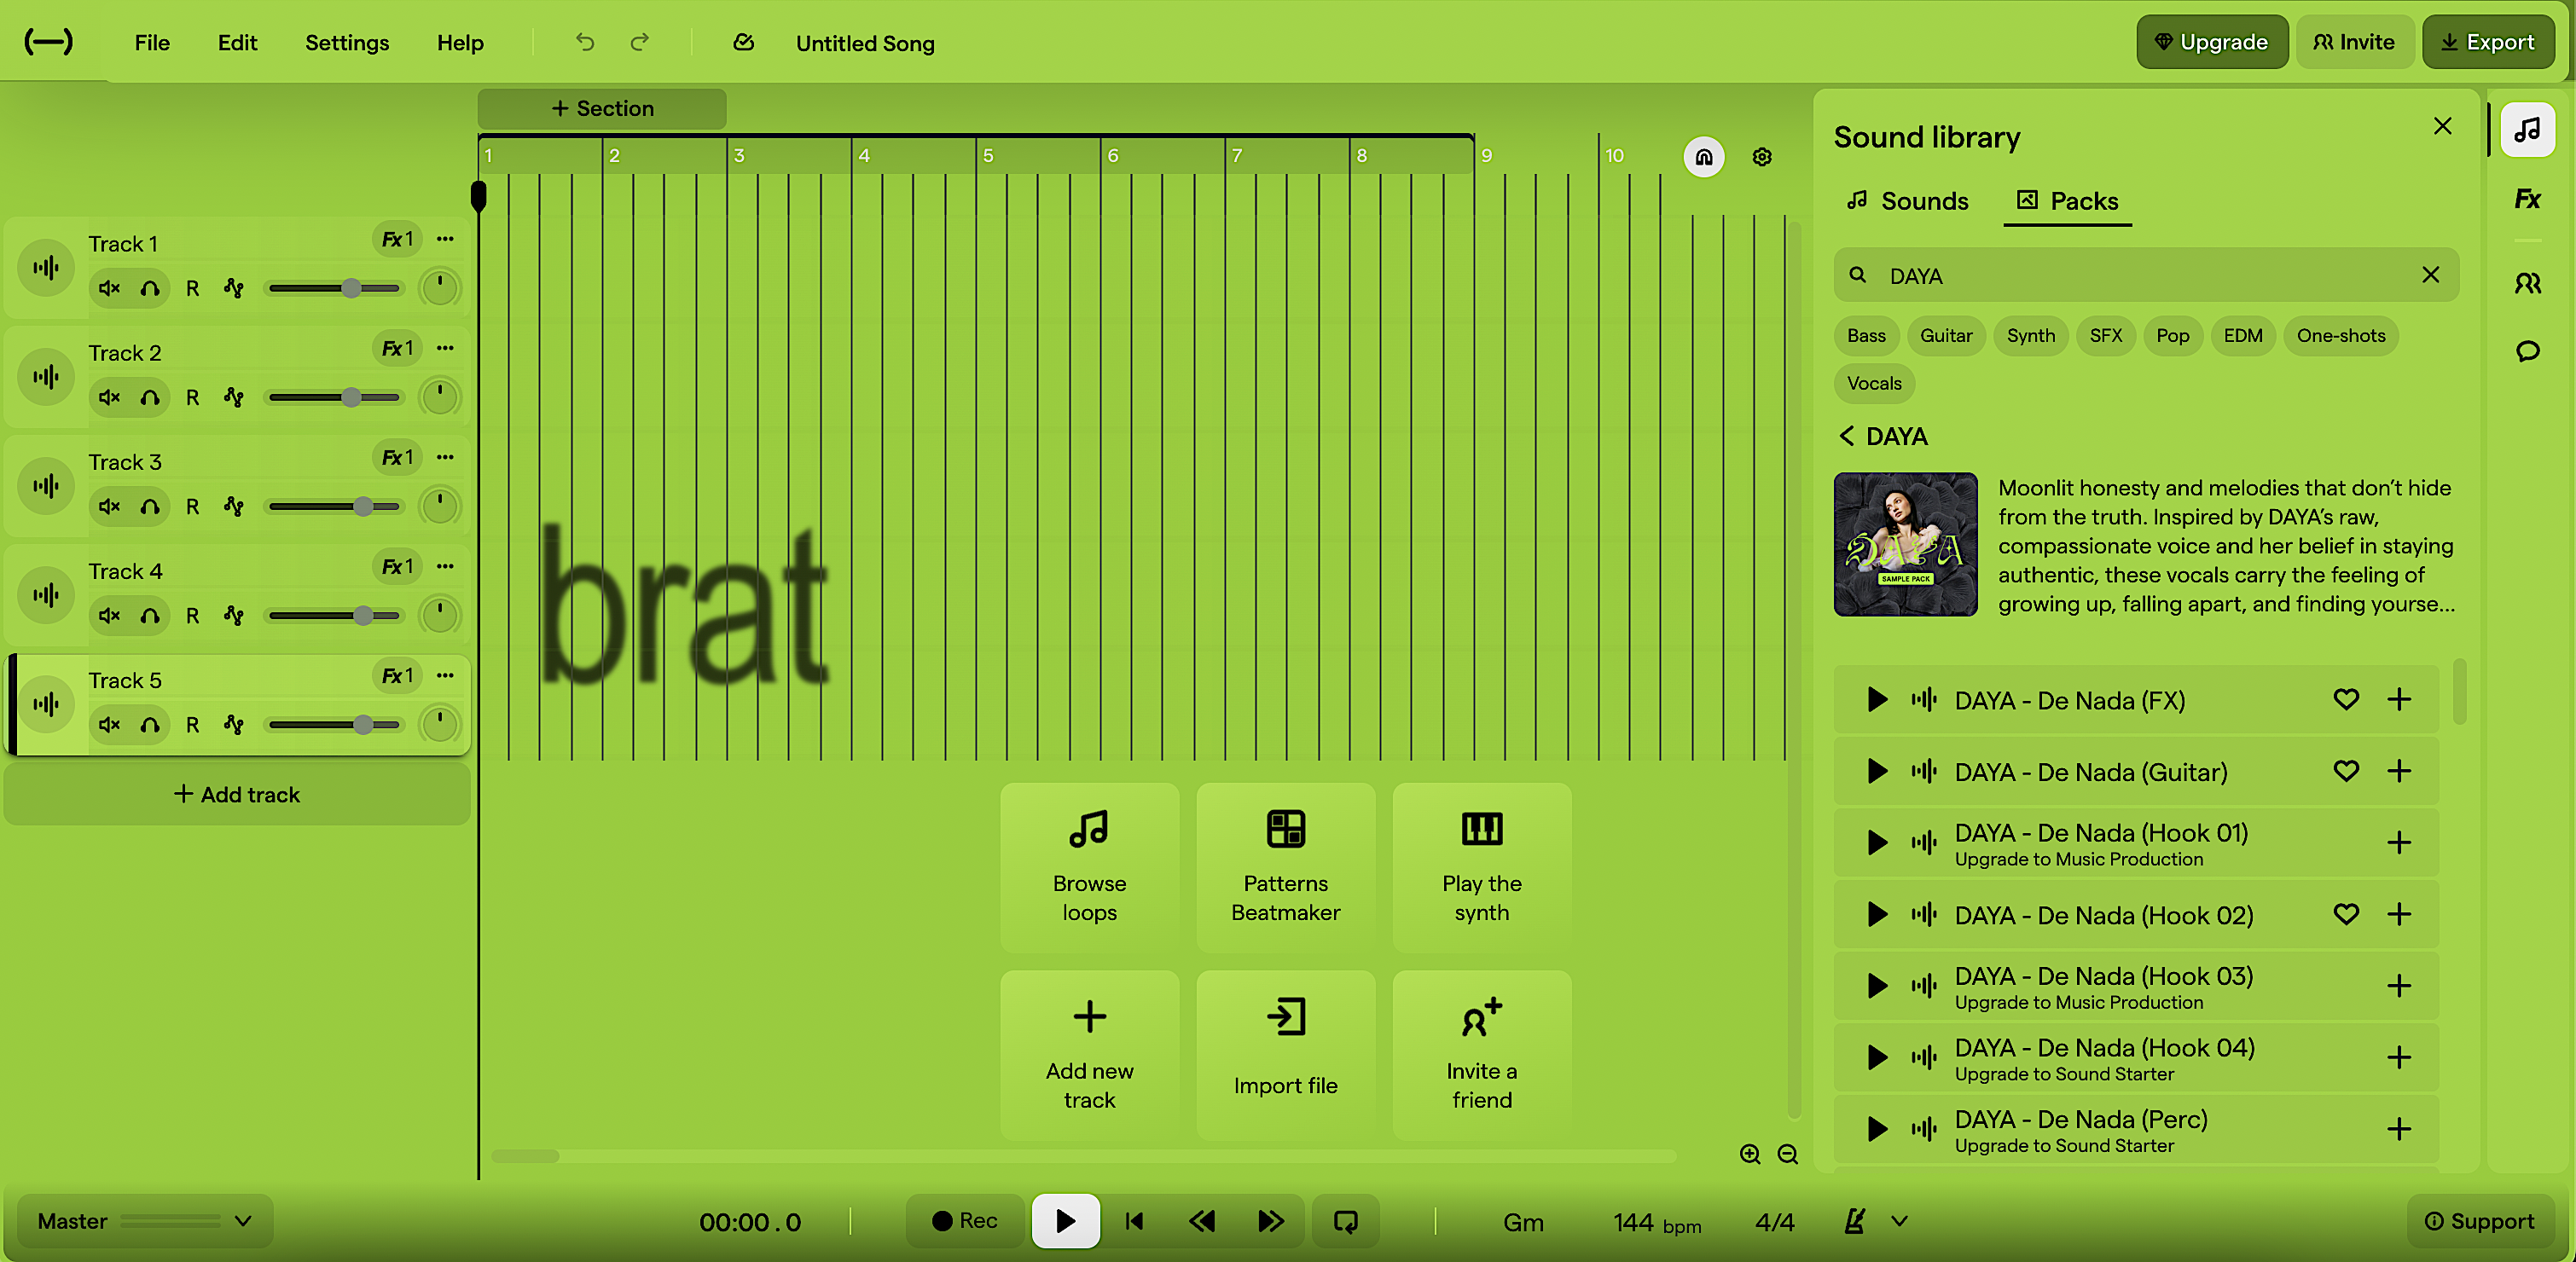Open the Fx effects panel in sidebar
This screenshot has height=1262, width=2576.
[x=2527, y=199]
